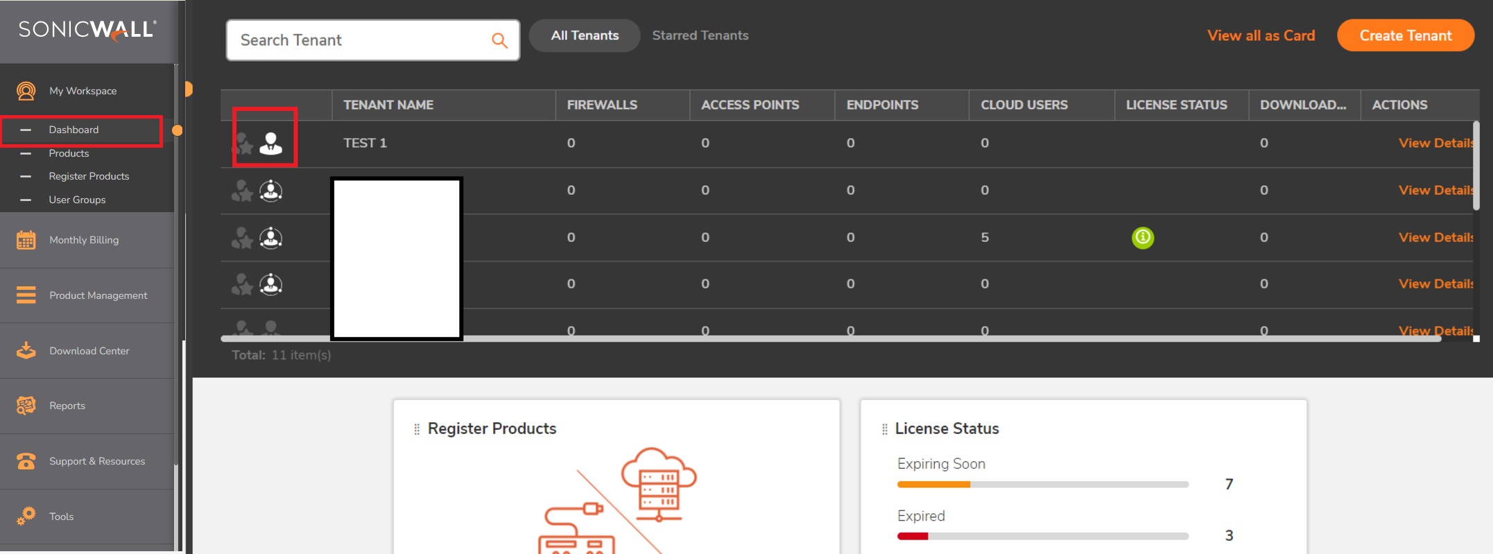The width and height of the screenshot is (1493, 554).
Task: Open Product Management list icon
Action: [26, 295]
